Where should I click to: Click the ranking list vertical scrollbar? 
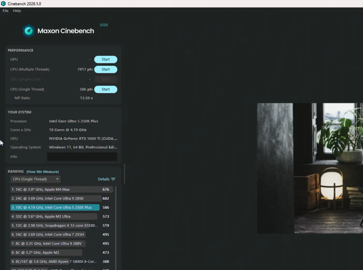[x=116, y=228]
